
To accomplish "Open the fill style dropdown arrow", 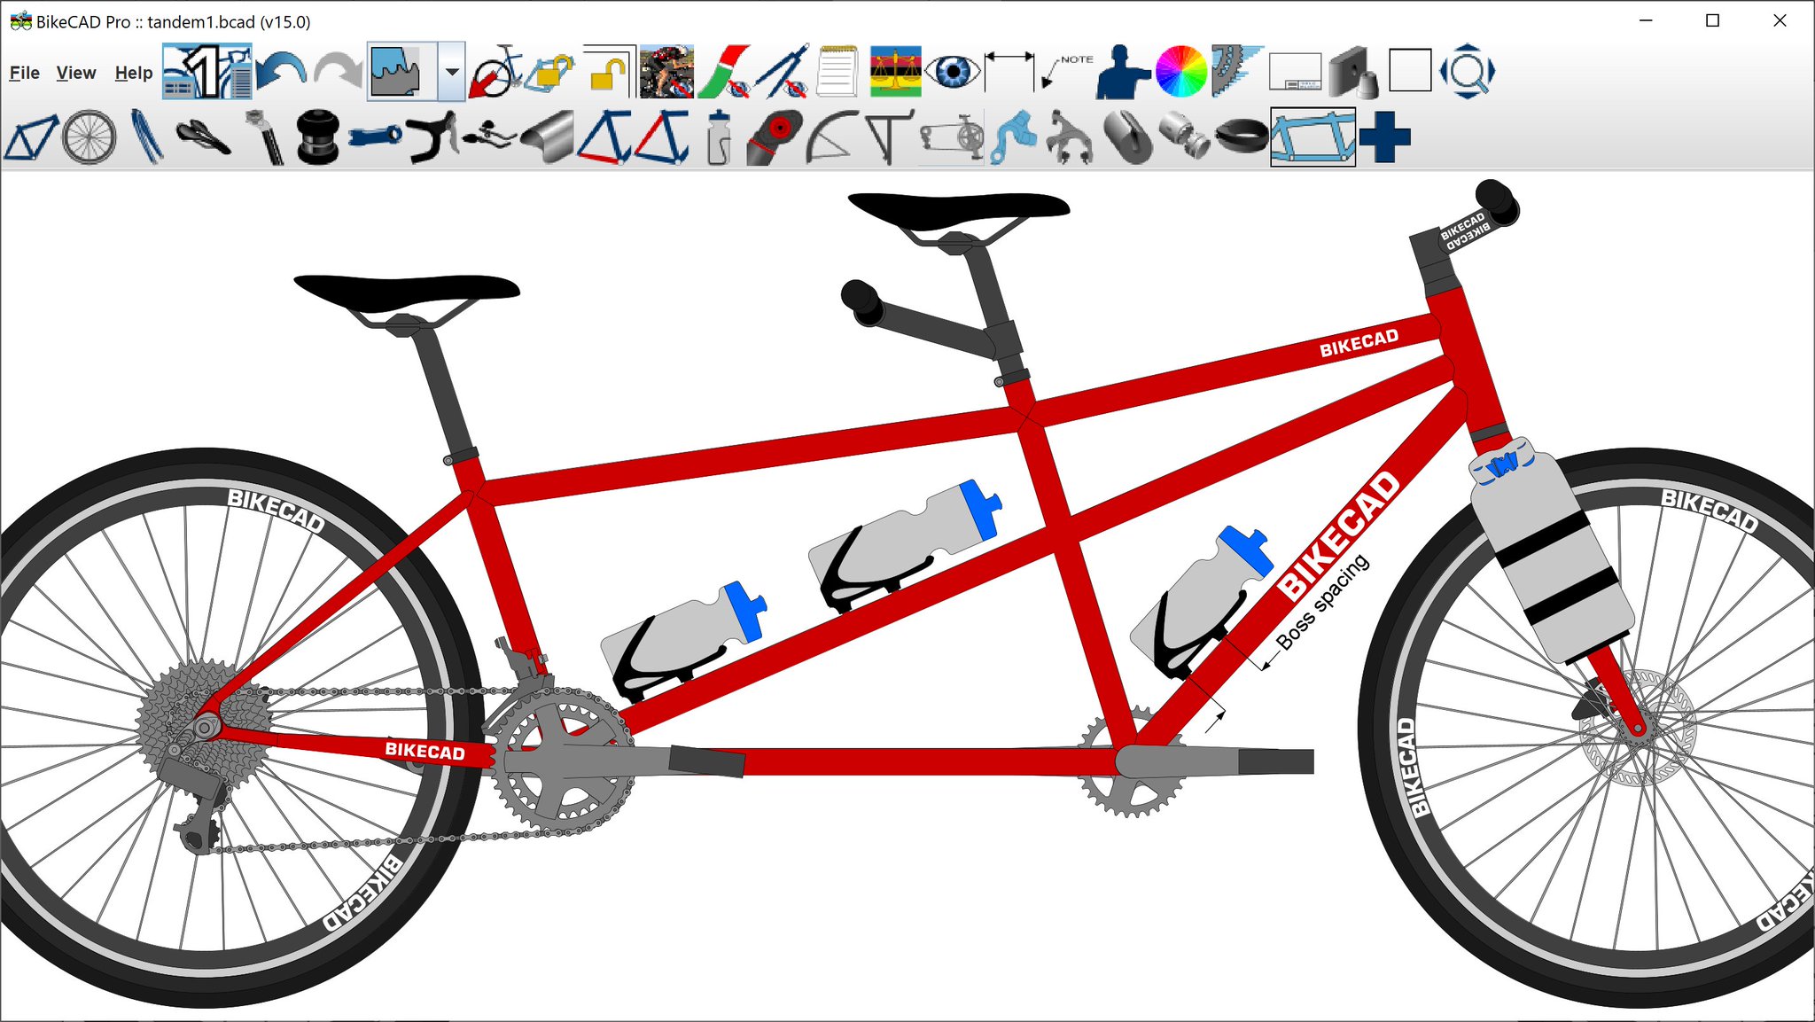I will tap(452, 73).
